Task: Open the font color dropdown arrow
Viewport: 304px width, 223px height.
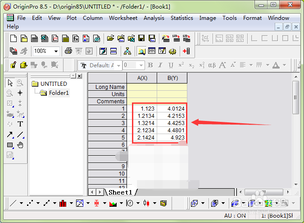Action: point(285,65)
